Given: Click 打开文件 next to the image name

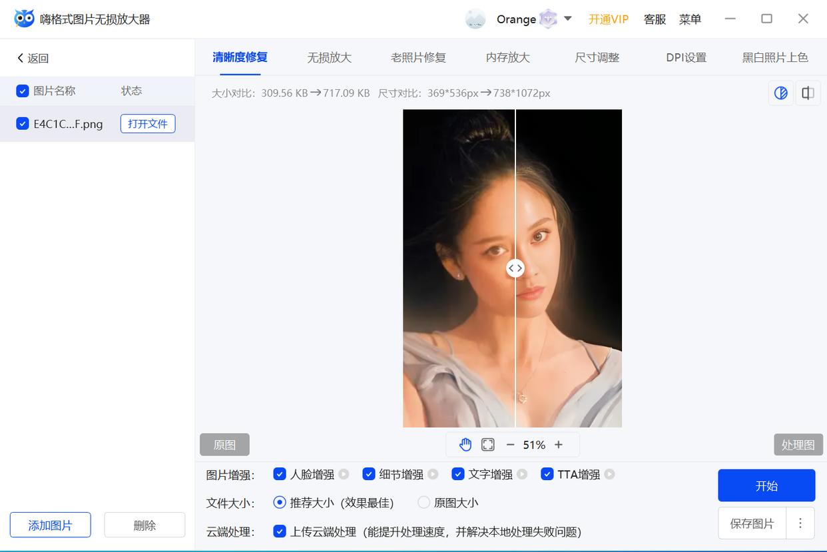Looking at the screenshot, I should tap(147, 124).
